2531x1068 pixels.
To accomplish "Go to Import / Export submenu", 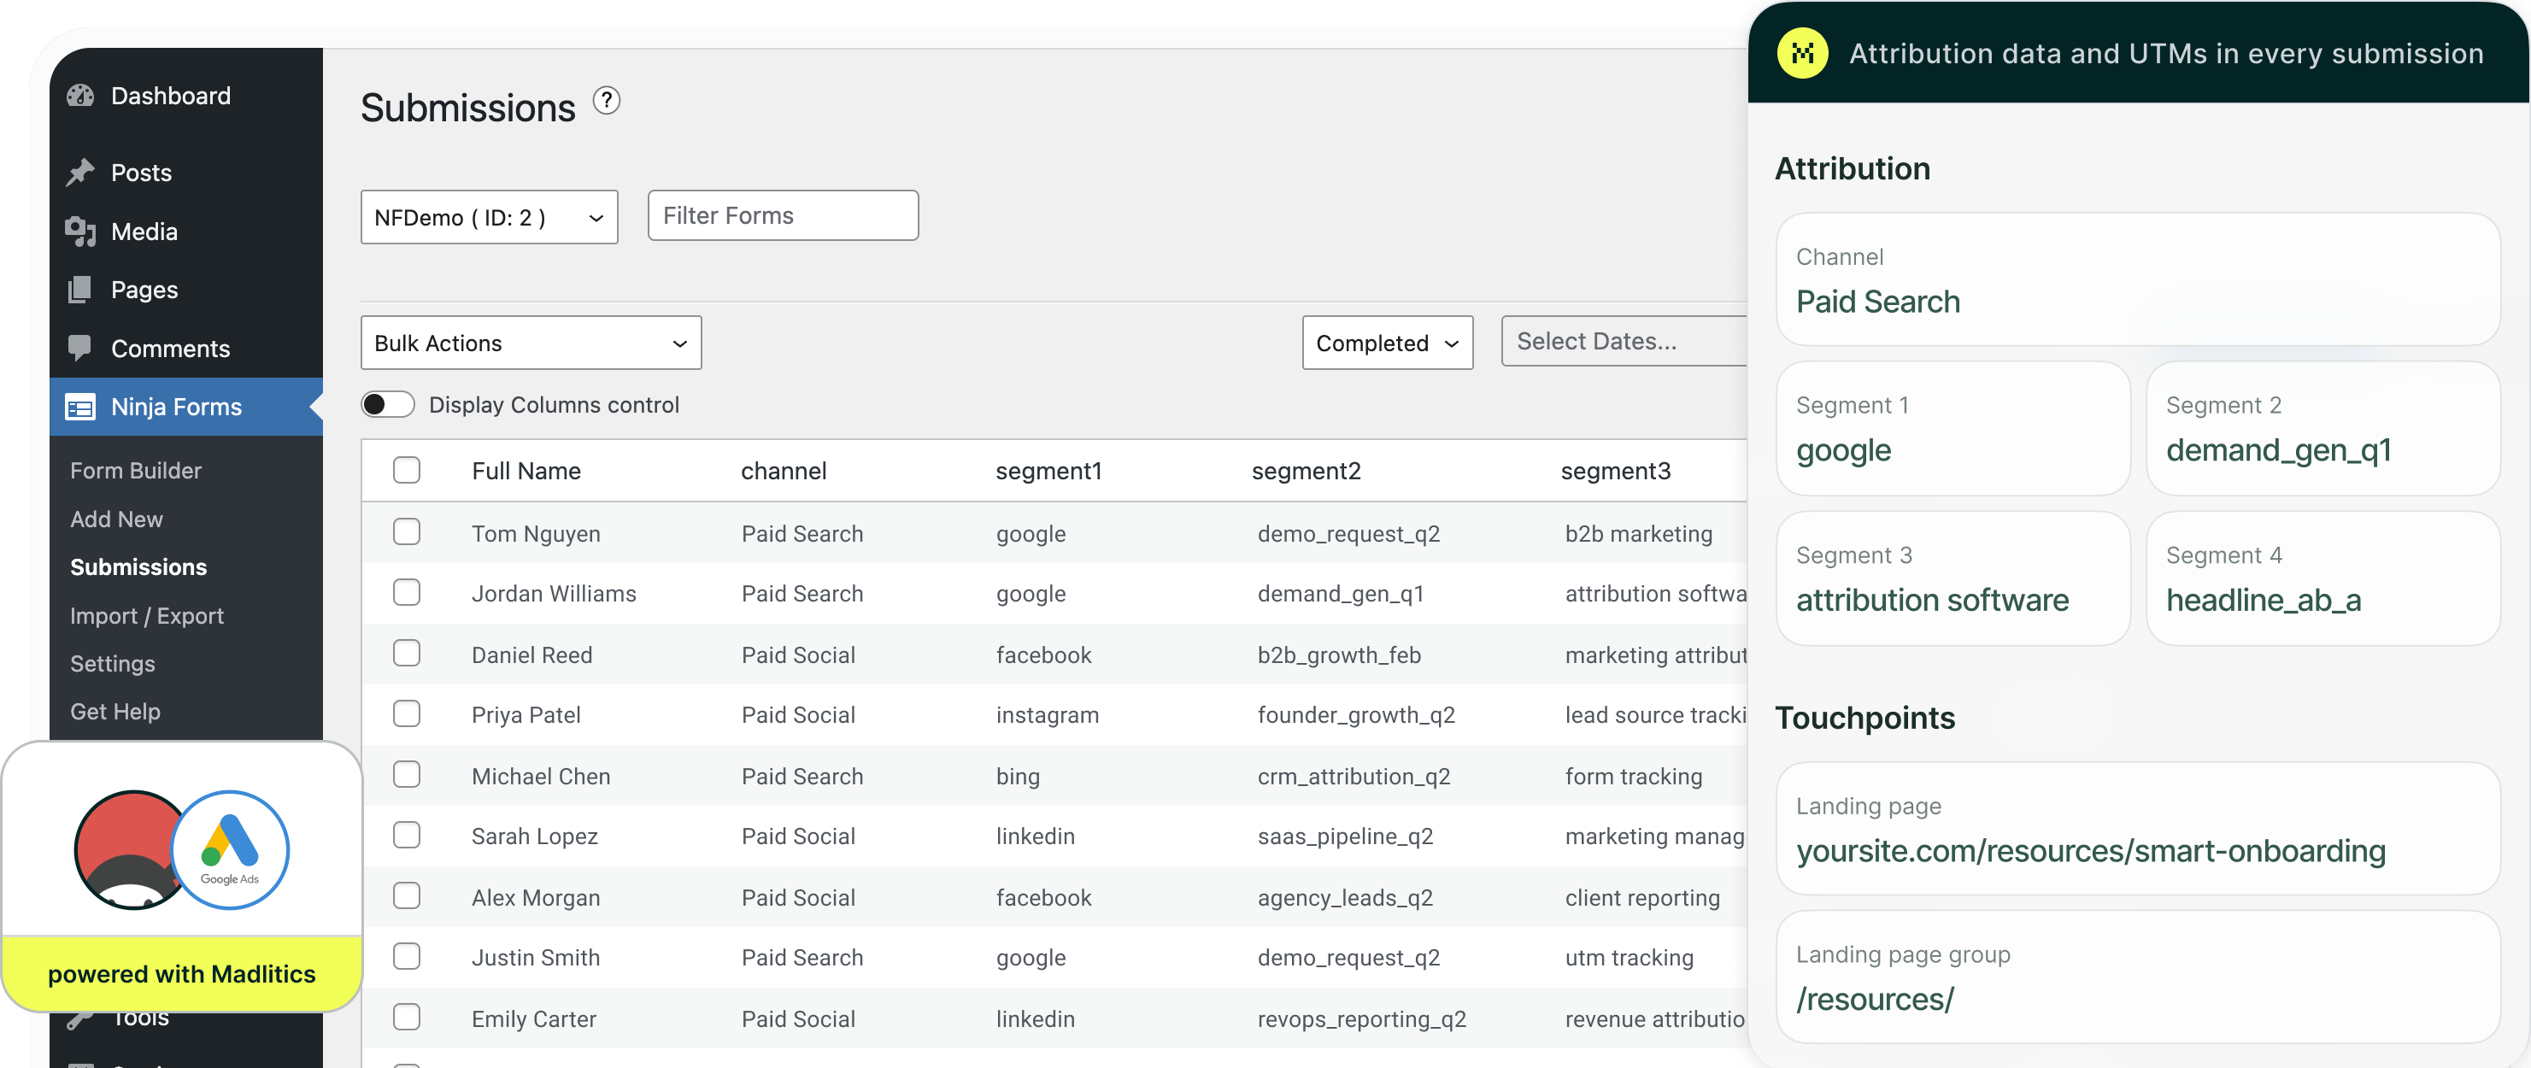I will coord(147,615).
